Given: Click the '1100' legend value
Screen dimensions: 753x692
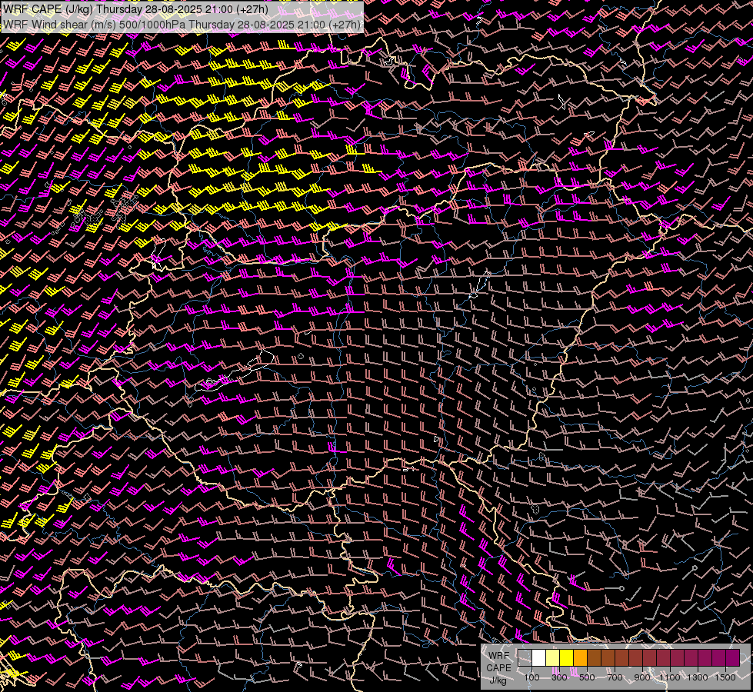Looking at the screenshot, I should [x=670, y=677].
